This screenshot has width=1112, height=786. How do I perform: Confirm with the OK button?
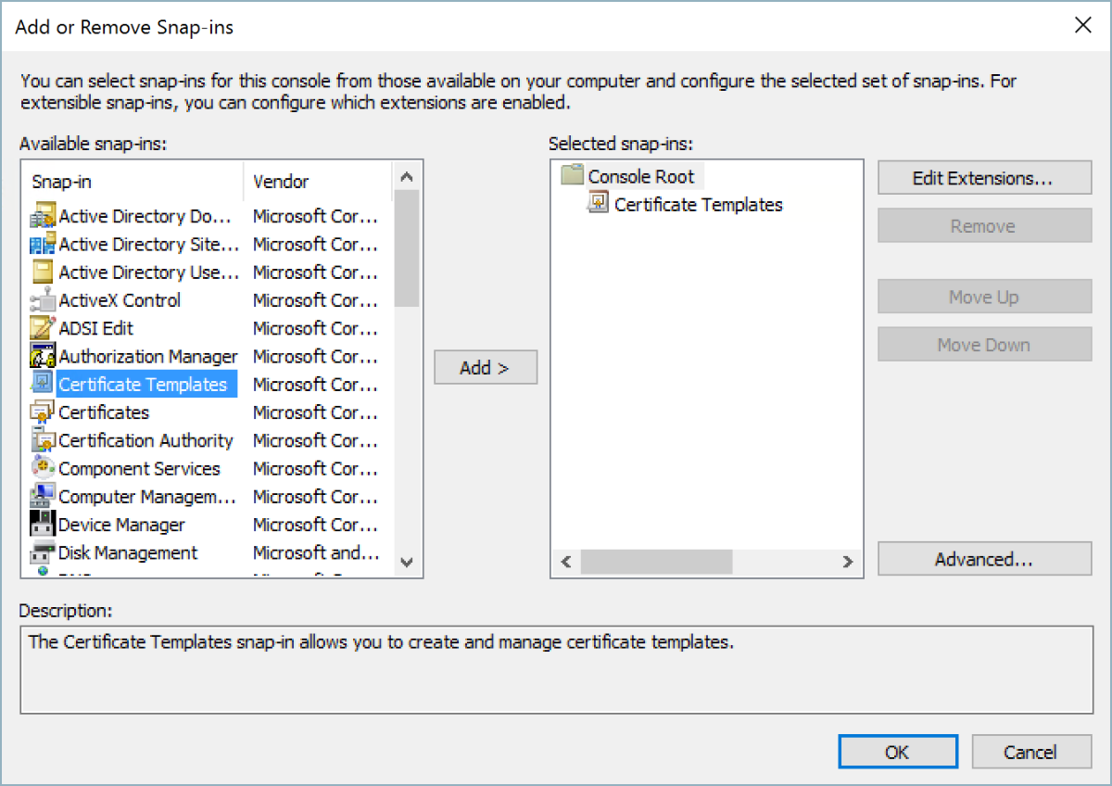pyautogui.click(x=898, y=752)
